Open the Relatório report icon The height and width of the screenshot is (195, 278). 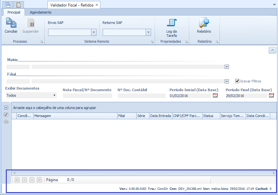204,23
